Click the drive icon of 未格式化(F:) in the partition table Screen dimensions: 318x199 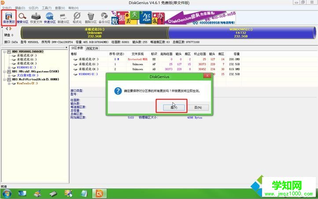(75, 59)
